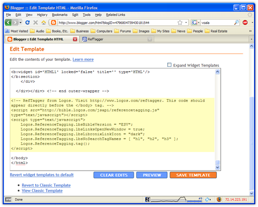Open the Google search engine selector
Image resolution: width=258 pixels, height=207 pixels.
pos(196,22)
